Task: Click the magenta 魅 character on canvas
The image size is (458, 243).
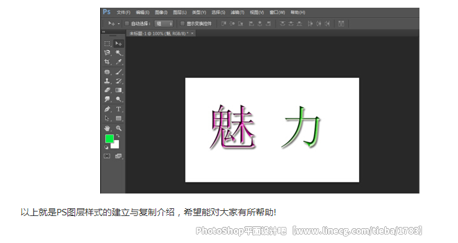Action: pyautogui.click(x=233, y=127)
